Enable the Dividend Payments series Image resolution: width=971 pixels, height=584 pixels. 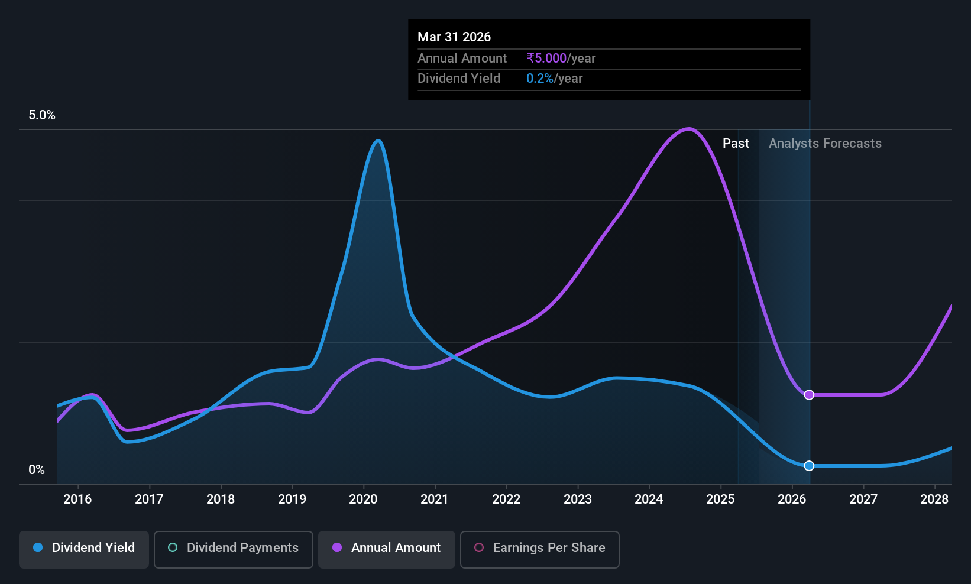coord(234,549)
